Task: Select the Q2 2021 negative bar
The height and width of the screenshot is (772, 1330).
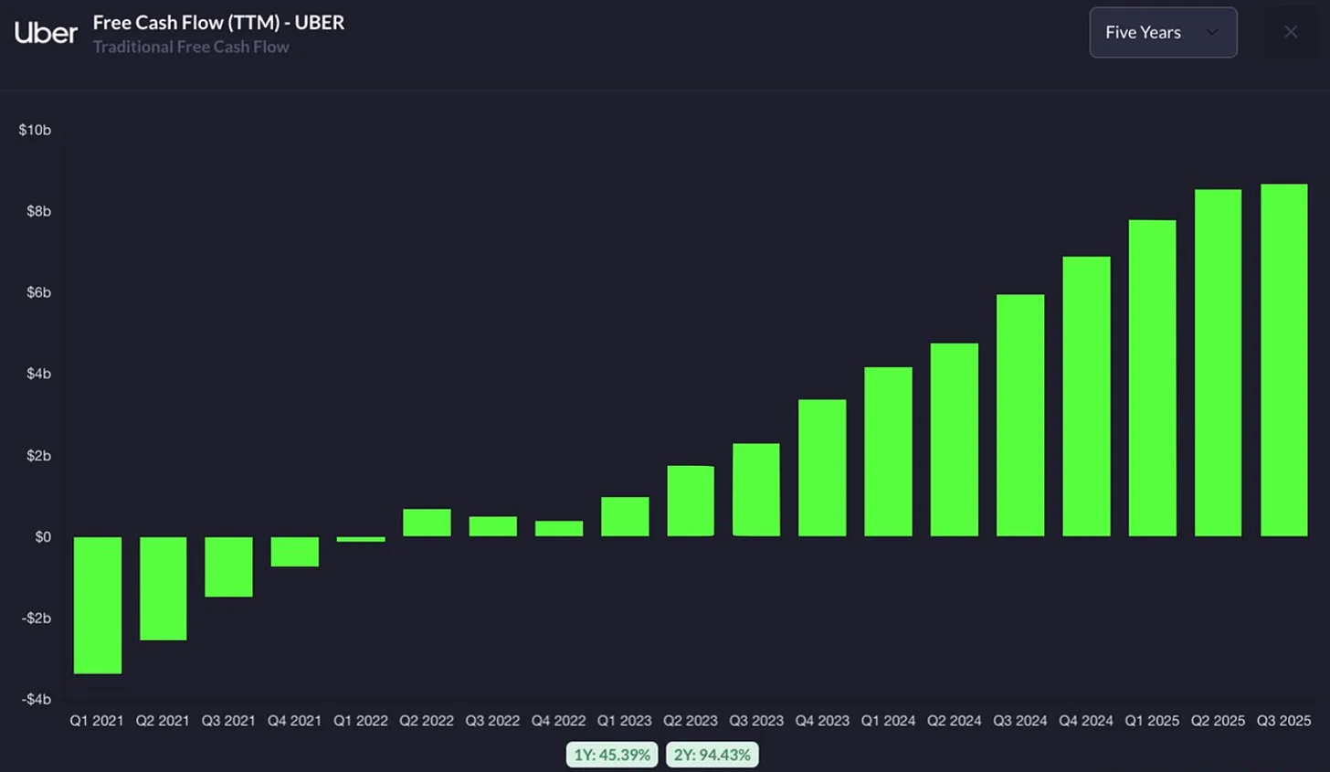Action: point(164,588)
